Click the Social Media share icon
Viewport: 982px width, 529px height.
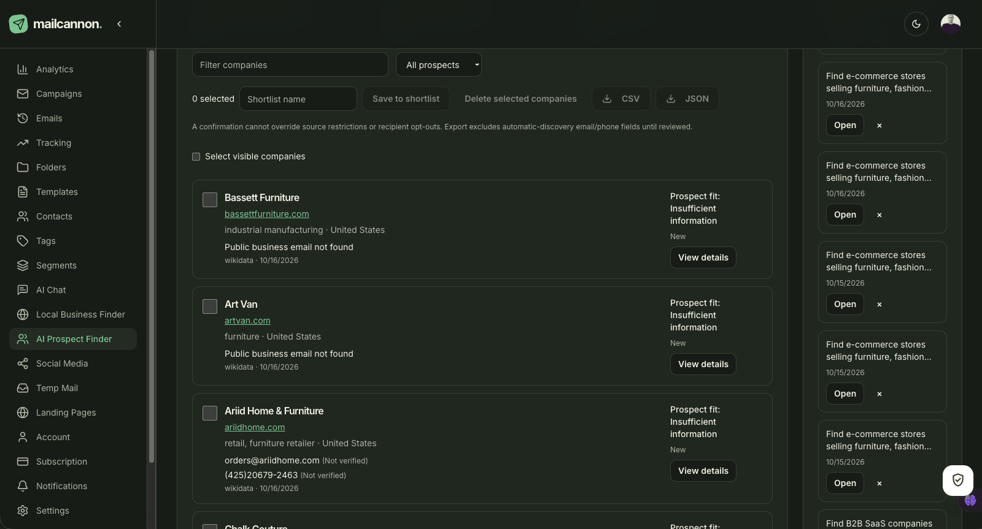pyautogui.click(x=23, y=363)
